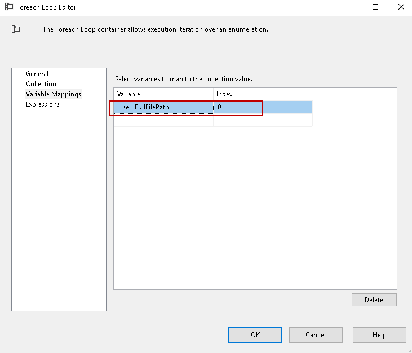Confirm with the OK button

255,335
